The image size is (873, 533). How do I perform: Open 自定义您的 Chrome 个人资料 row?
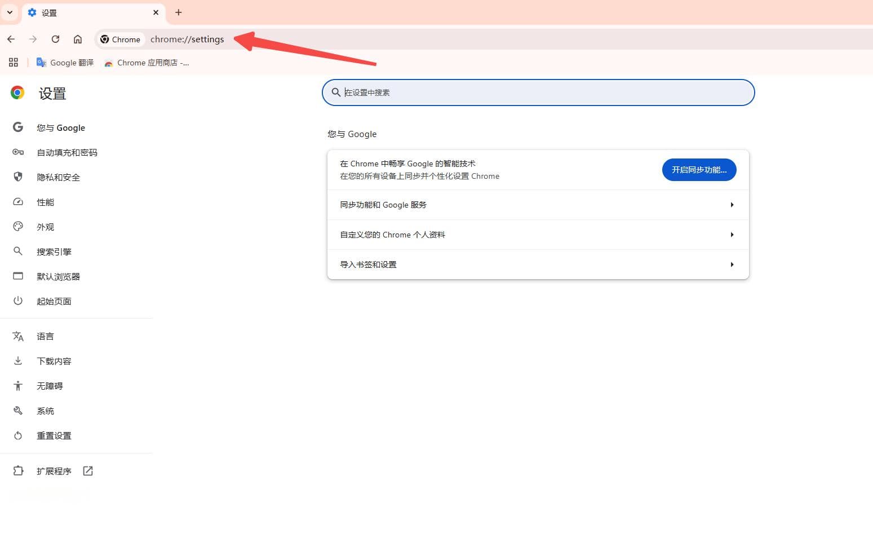538,235
